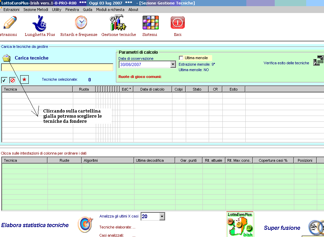Image resolution: width=324 pixels, height=237 pixels.
Task: Click the Super fusione rings icon
Action: (316, 228)
